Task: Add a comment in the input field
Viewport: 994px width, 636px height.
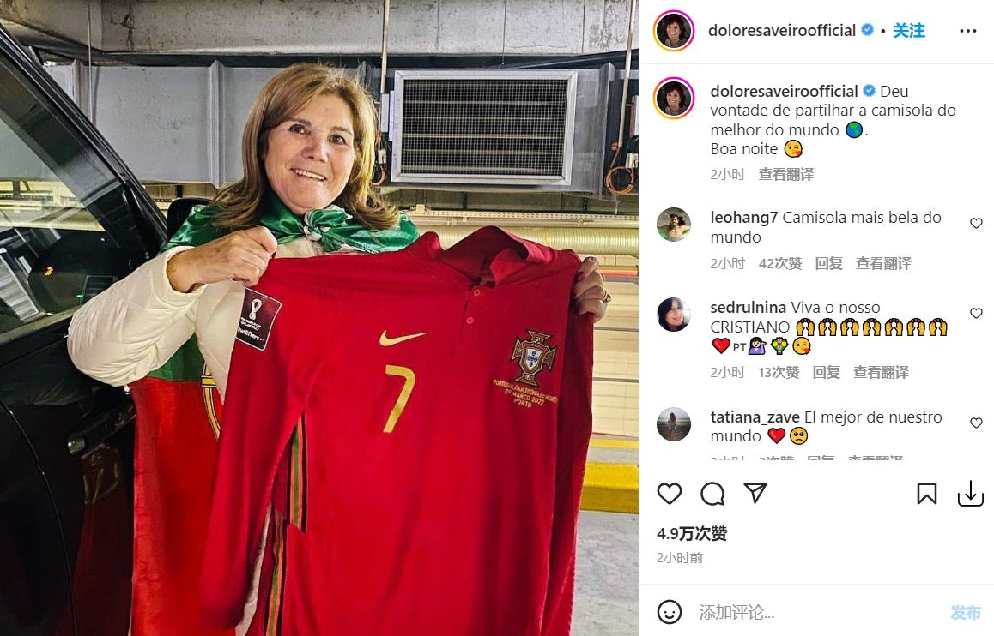Action: [818, 612]
